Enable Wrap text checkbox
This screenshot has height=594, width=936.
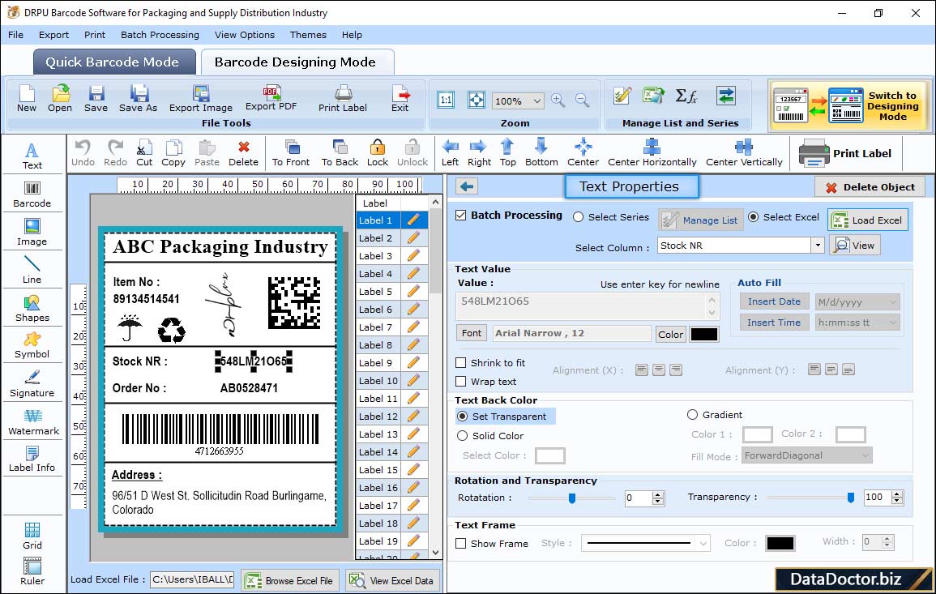pos(461,382)
